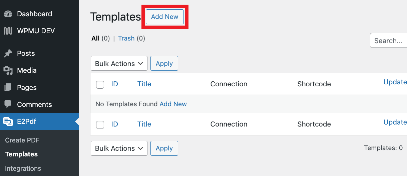Open the Integrations submenu item
407x176 pixels.
point(23,168)
